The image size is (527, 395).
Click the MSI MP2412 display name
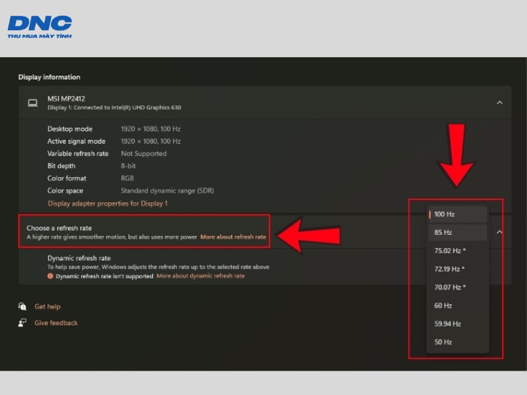point(67,99)
